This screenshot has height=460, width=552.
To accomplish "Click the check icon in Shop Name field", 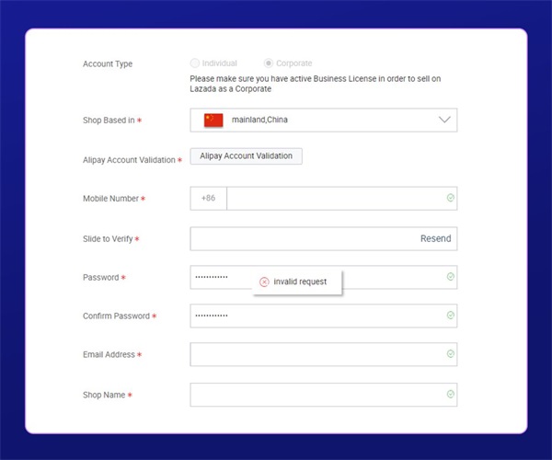I will click(x=450, y=395).
